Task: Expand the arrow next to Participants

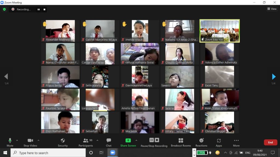Action: [97, 141]
